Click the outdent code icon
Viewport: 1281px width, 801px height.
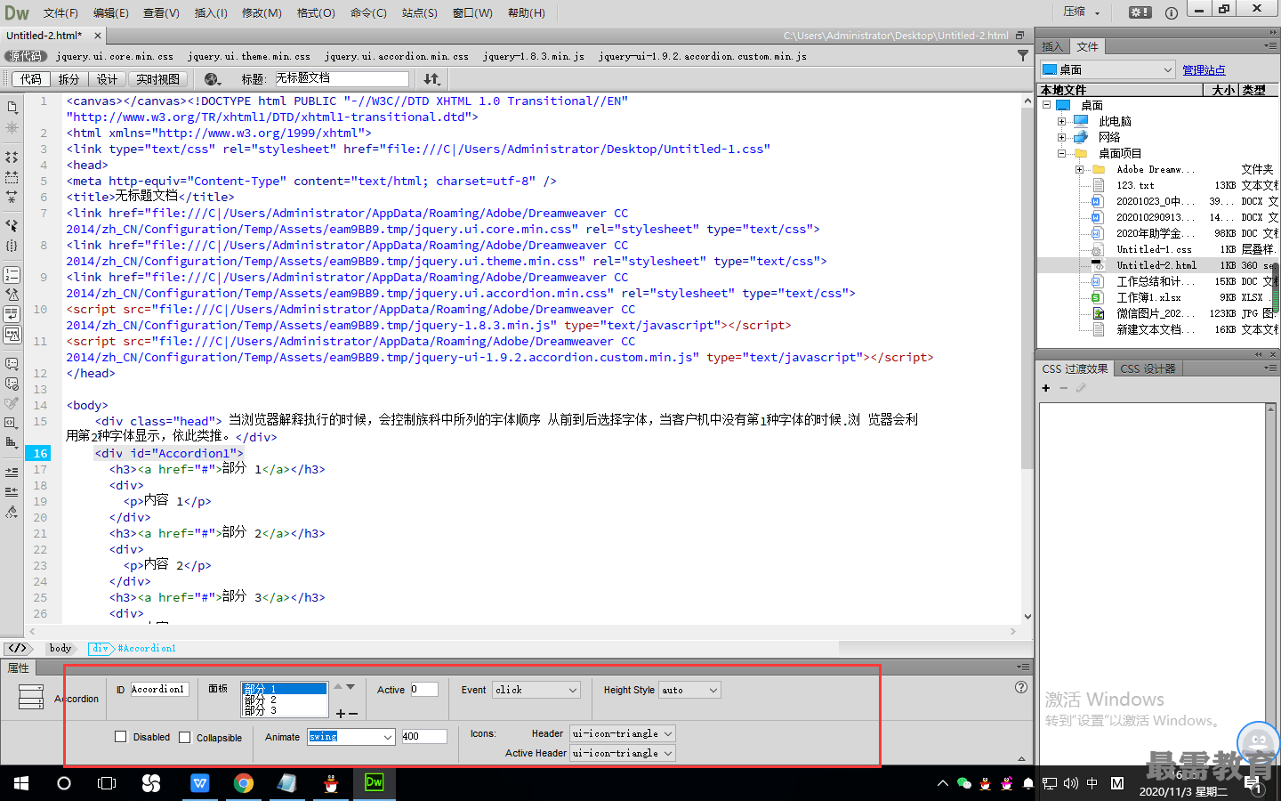(x=12, y=491)
